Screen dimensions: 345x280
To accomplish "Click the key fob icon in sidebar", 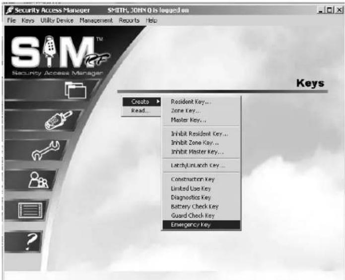I will [x=58, y=120].
